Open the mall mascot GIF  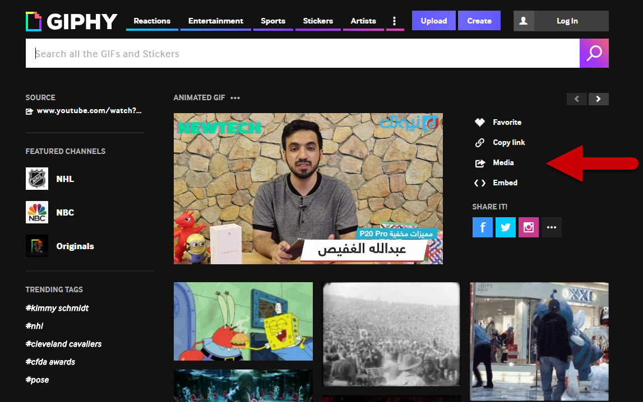click(539, 342)
